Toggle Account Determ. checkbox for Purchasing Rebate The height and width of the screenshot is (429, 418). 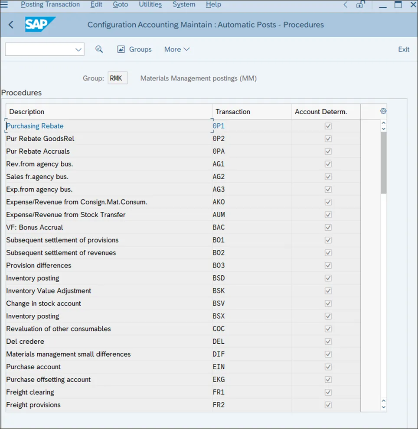pos(328,126)
